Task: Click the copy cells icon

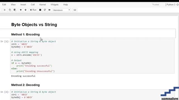Action: tap(10, 10)
